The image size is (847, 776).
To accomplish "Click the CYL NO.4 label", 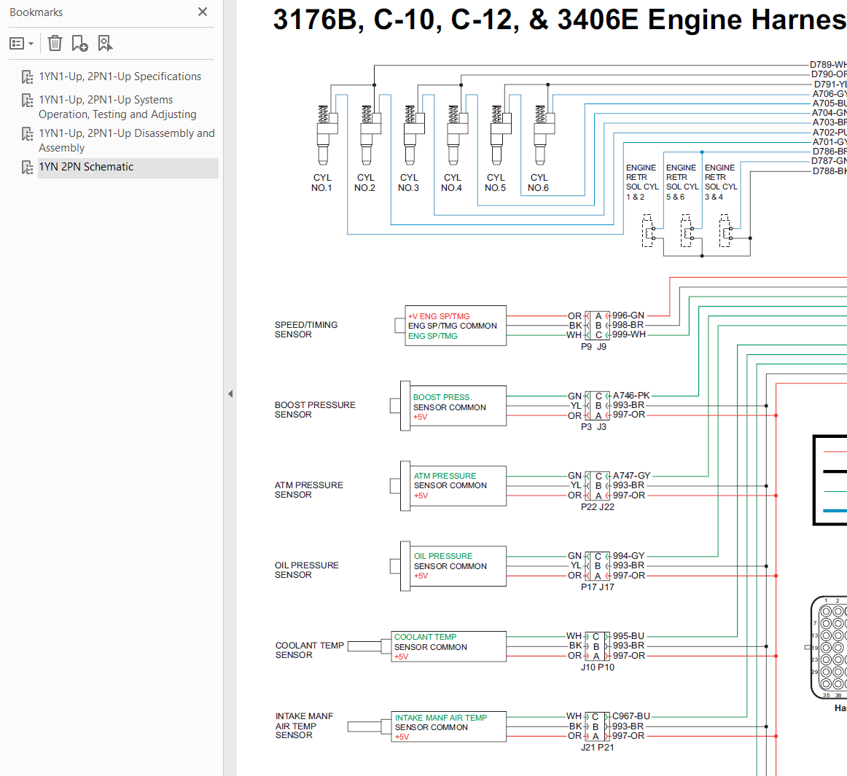I will click(452, 183).
